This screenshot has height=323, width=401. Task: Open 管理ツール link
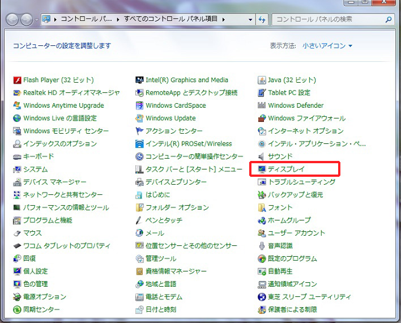tap(161, 258)
